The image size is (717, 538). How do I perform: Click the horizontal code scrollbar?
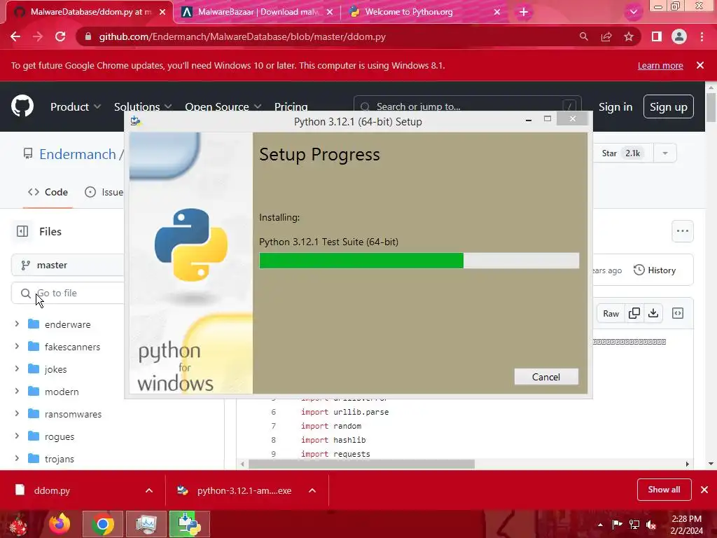click(361, 464)
